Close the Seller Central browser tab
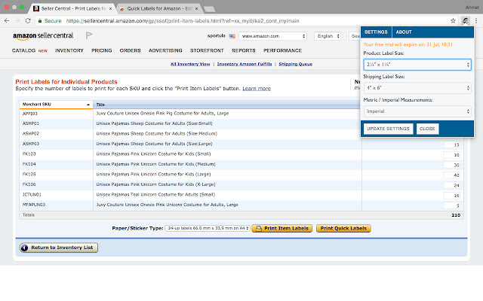 coord(110,8)
